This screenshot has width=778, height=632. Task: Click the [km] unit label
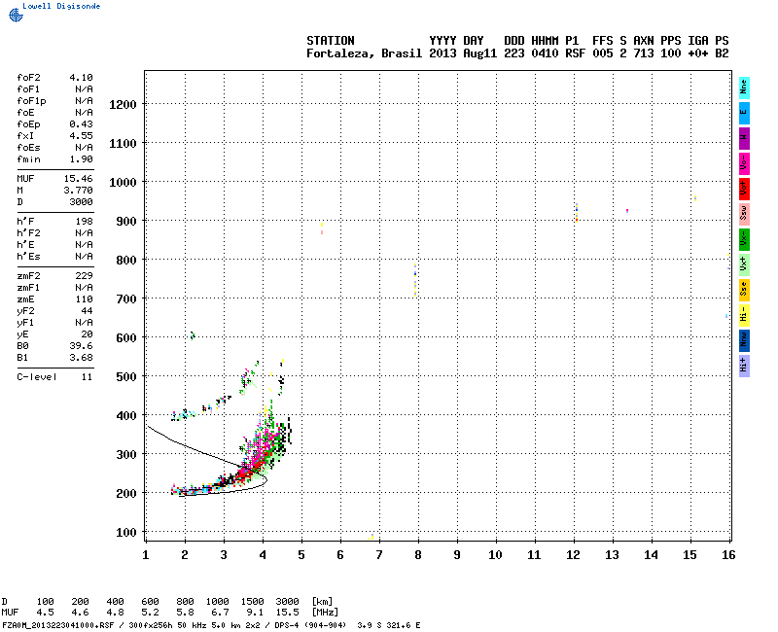coord(322,601)
